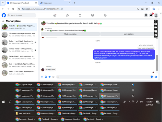Navigate back in browser
The image size is (162, 122).
click(3, 9)
